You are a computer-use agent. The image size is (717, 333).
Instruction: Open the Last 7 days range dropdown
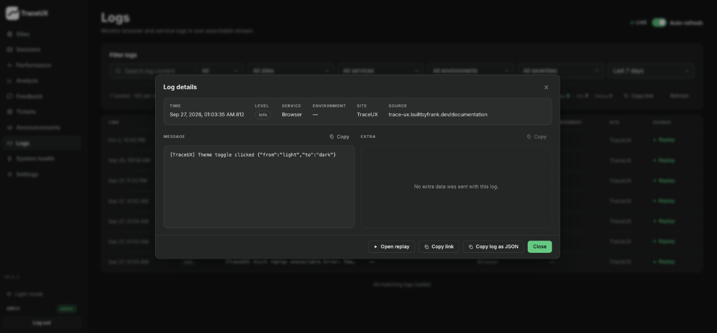click(x=651, y=71)
